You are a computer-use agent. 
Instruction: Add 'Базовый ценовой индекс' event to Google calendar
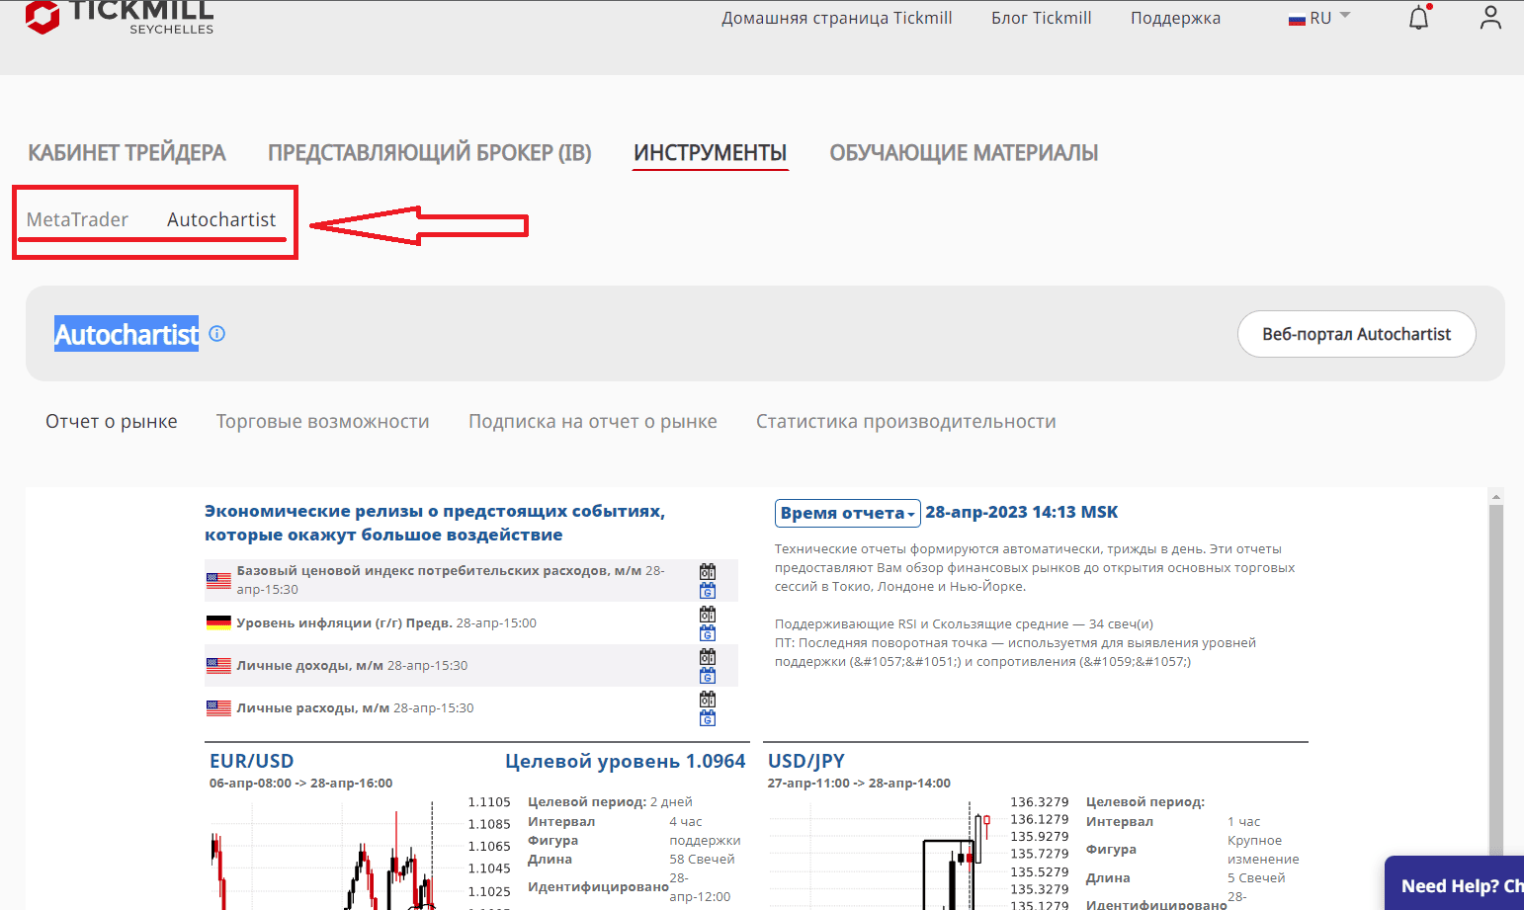708,590
